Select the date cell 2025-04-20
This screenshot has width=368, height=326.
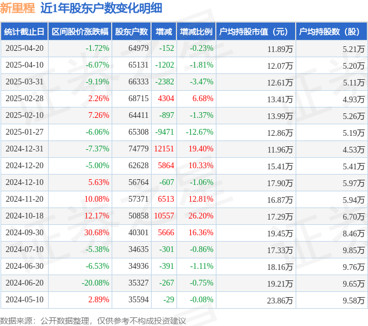24,49
